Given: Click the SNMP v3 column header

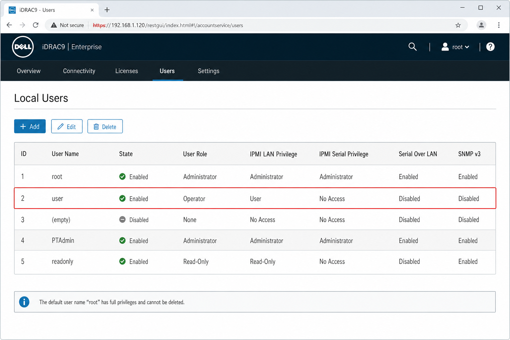Looking at the screenshot, I should [469, 154].
